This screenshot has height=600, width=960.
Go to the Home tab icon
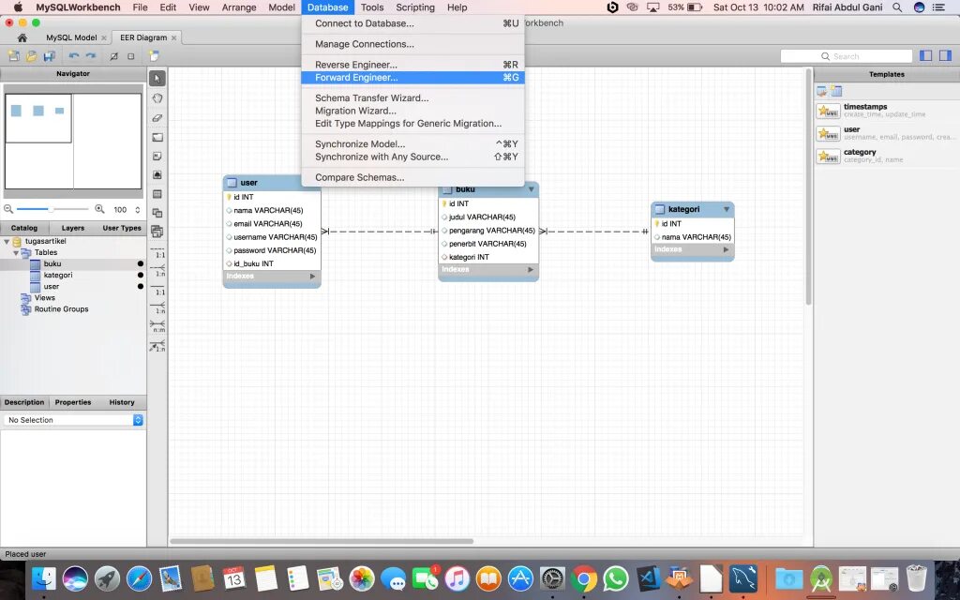[22, 37]
